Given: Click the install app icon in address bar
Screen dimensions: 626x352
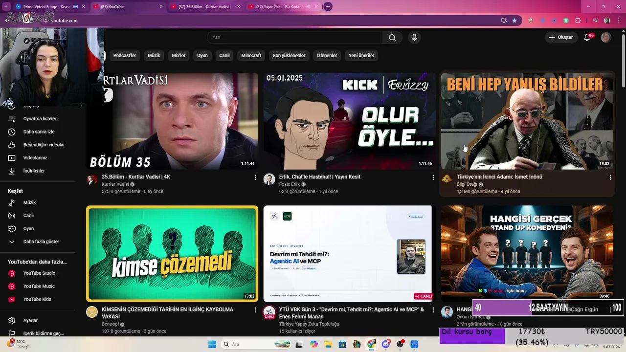Looking at the screenshot, I should pyautogui.click(x=504, y=21).
